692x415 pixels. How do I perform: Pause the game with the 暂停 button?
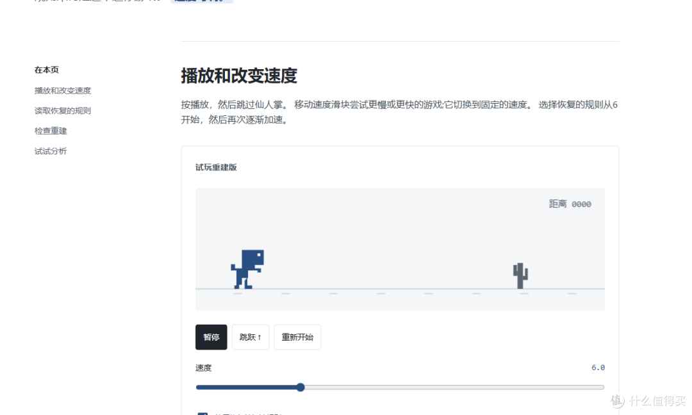[211, 337]
